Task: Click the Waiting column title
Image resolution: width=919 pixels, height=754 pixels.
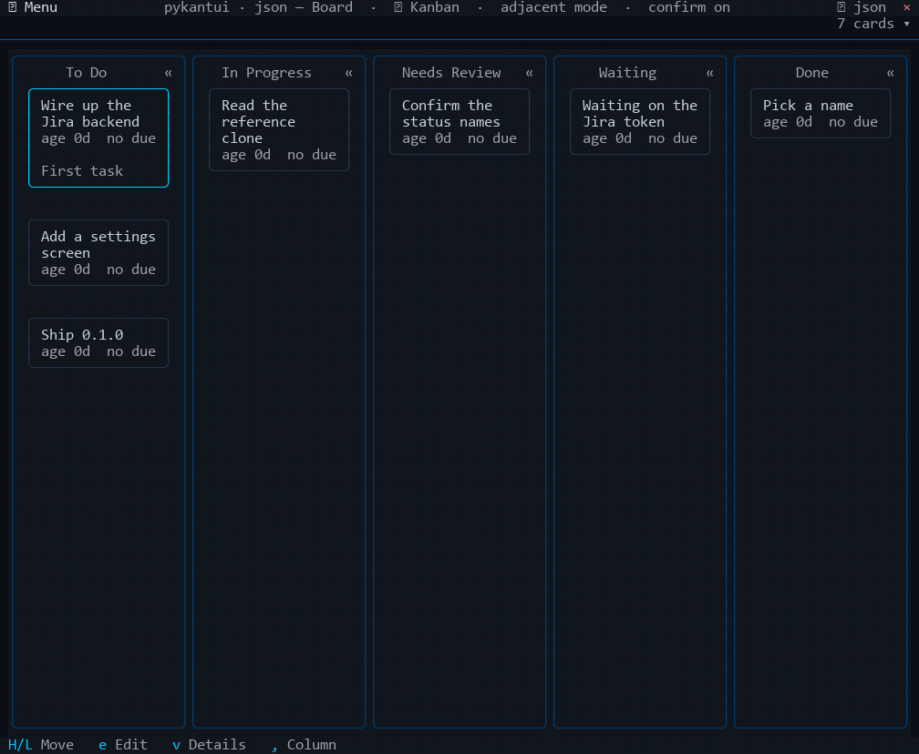Action: click(x=627, y=73)
